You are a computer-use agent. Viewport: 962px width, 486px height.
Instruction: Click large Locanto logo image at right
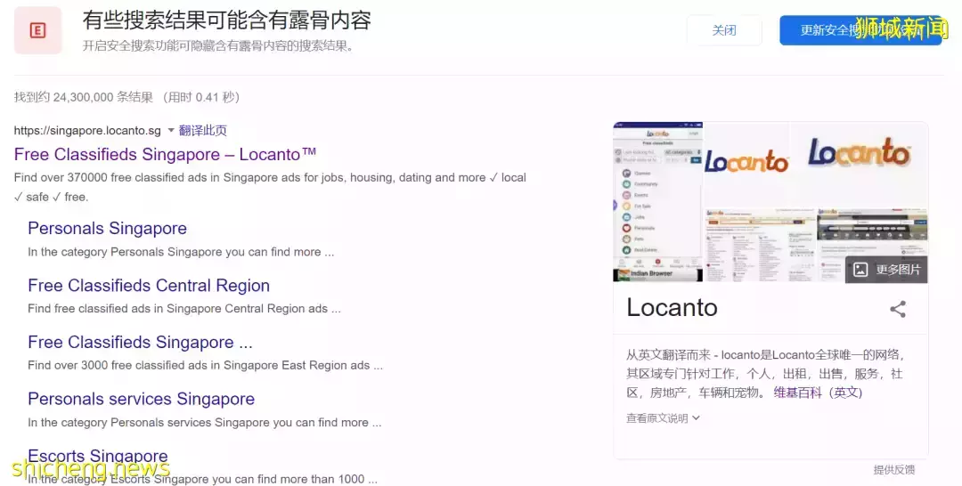tap(859, 163)
